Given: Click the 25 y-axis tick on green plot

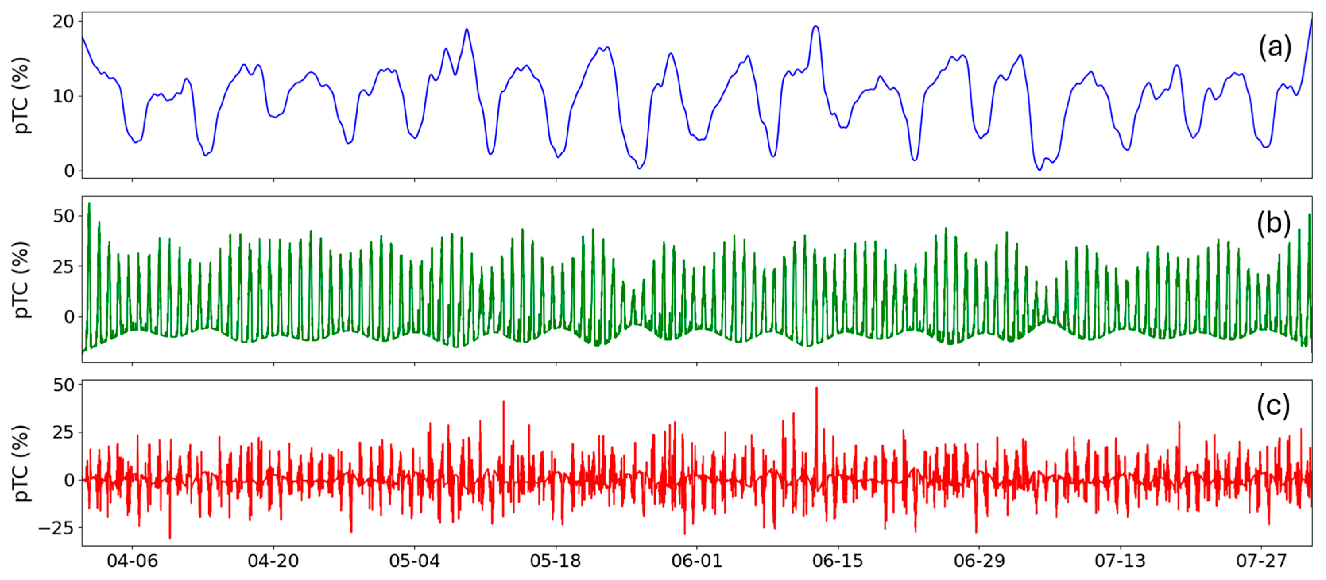Looking at the screenshot, I should click(x=63, y=267).
